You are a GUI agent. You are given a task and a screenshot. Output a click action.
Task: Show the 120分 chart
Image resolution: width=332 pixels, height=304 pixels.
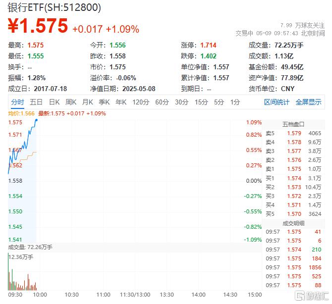pyautogui.click(x=141, y=102)
